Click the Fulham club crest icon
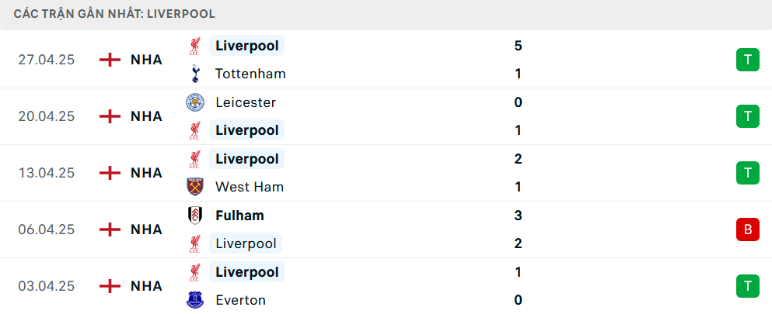772x314 pixels. pyautogui.click(x=194, y=216)
